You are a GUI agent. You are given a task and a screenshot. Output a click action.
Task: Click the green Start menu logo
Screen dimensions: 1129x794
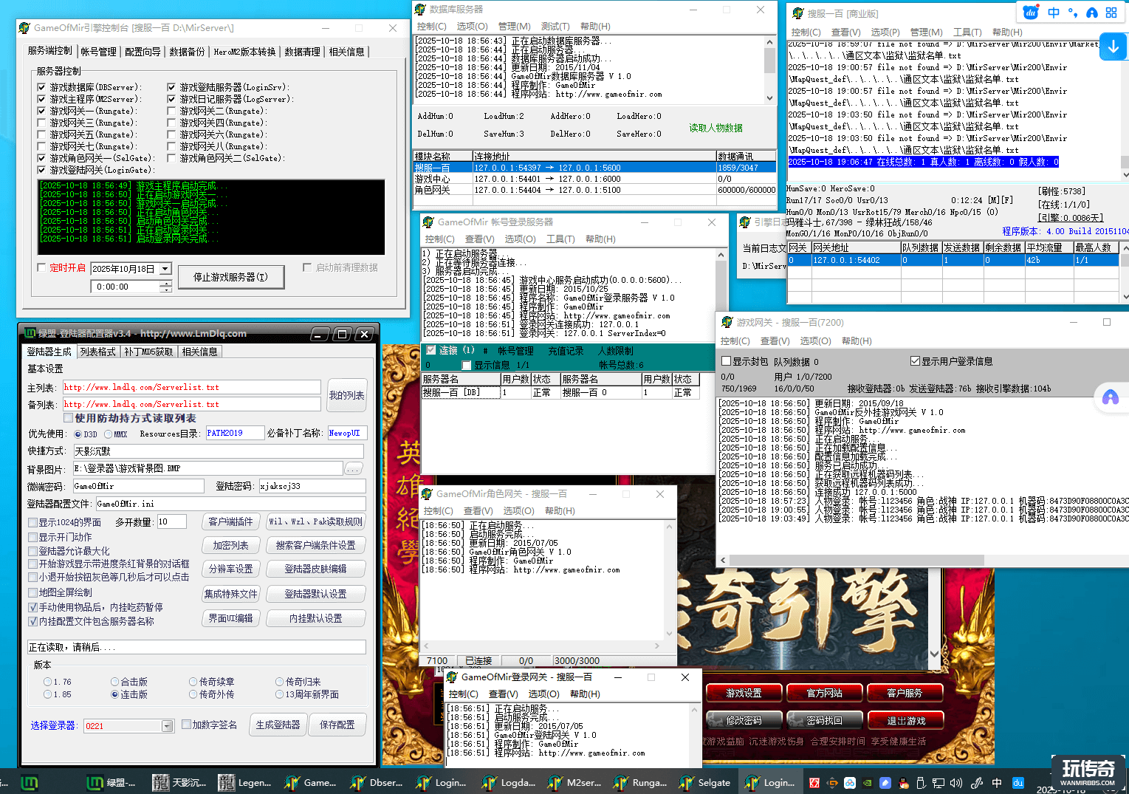point(30,782)
